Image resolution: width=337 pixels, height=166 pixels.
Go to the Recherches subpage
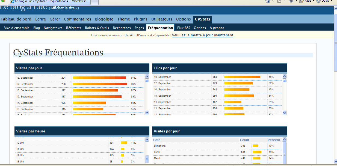pos(122,28)
